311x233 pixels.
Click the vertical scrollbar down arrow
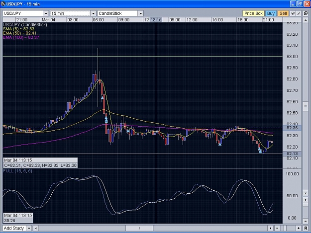[306, 193]
